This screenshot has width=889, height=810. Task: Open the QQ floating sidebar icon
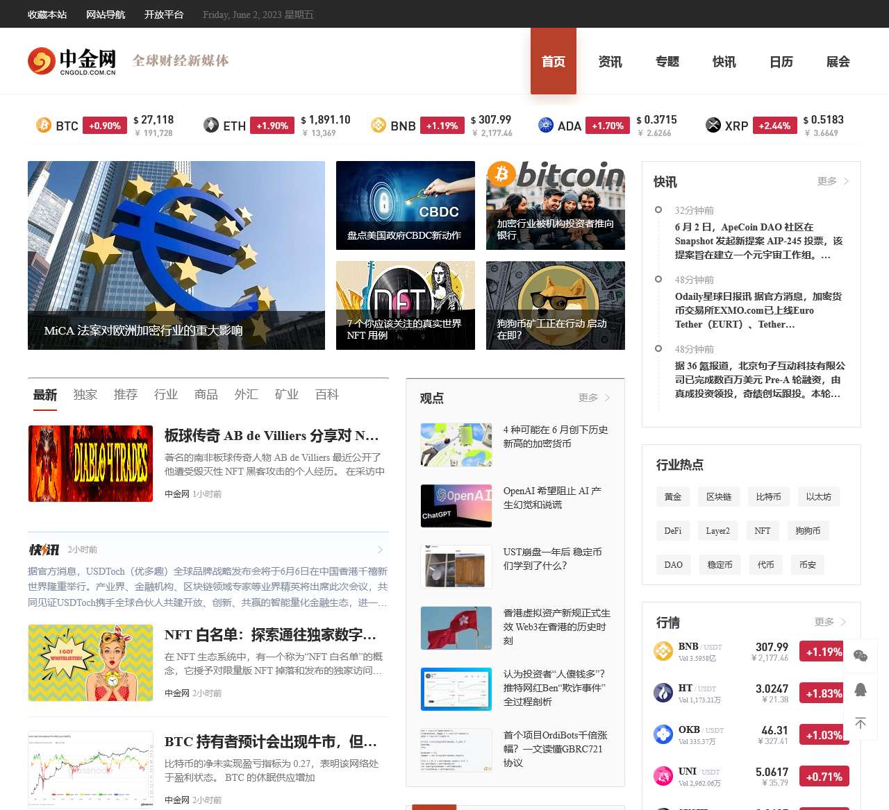click(861, 689)
